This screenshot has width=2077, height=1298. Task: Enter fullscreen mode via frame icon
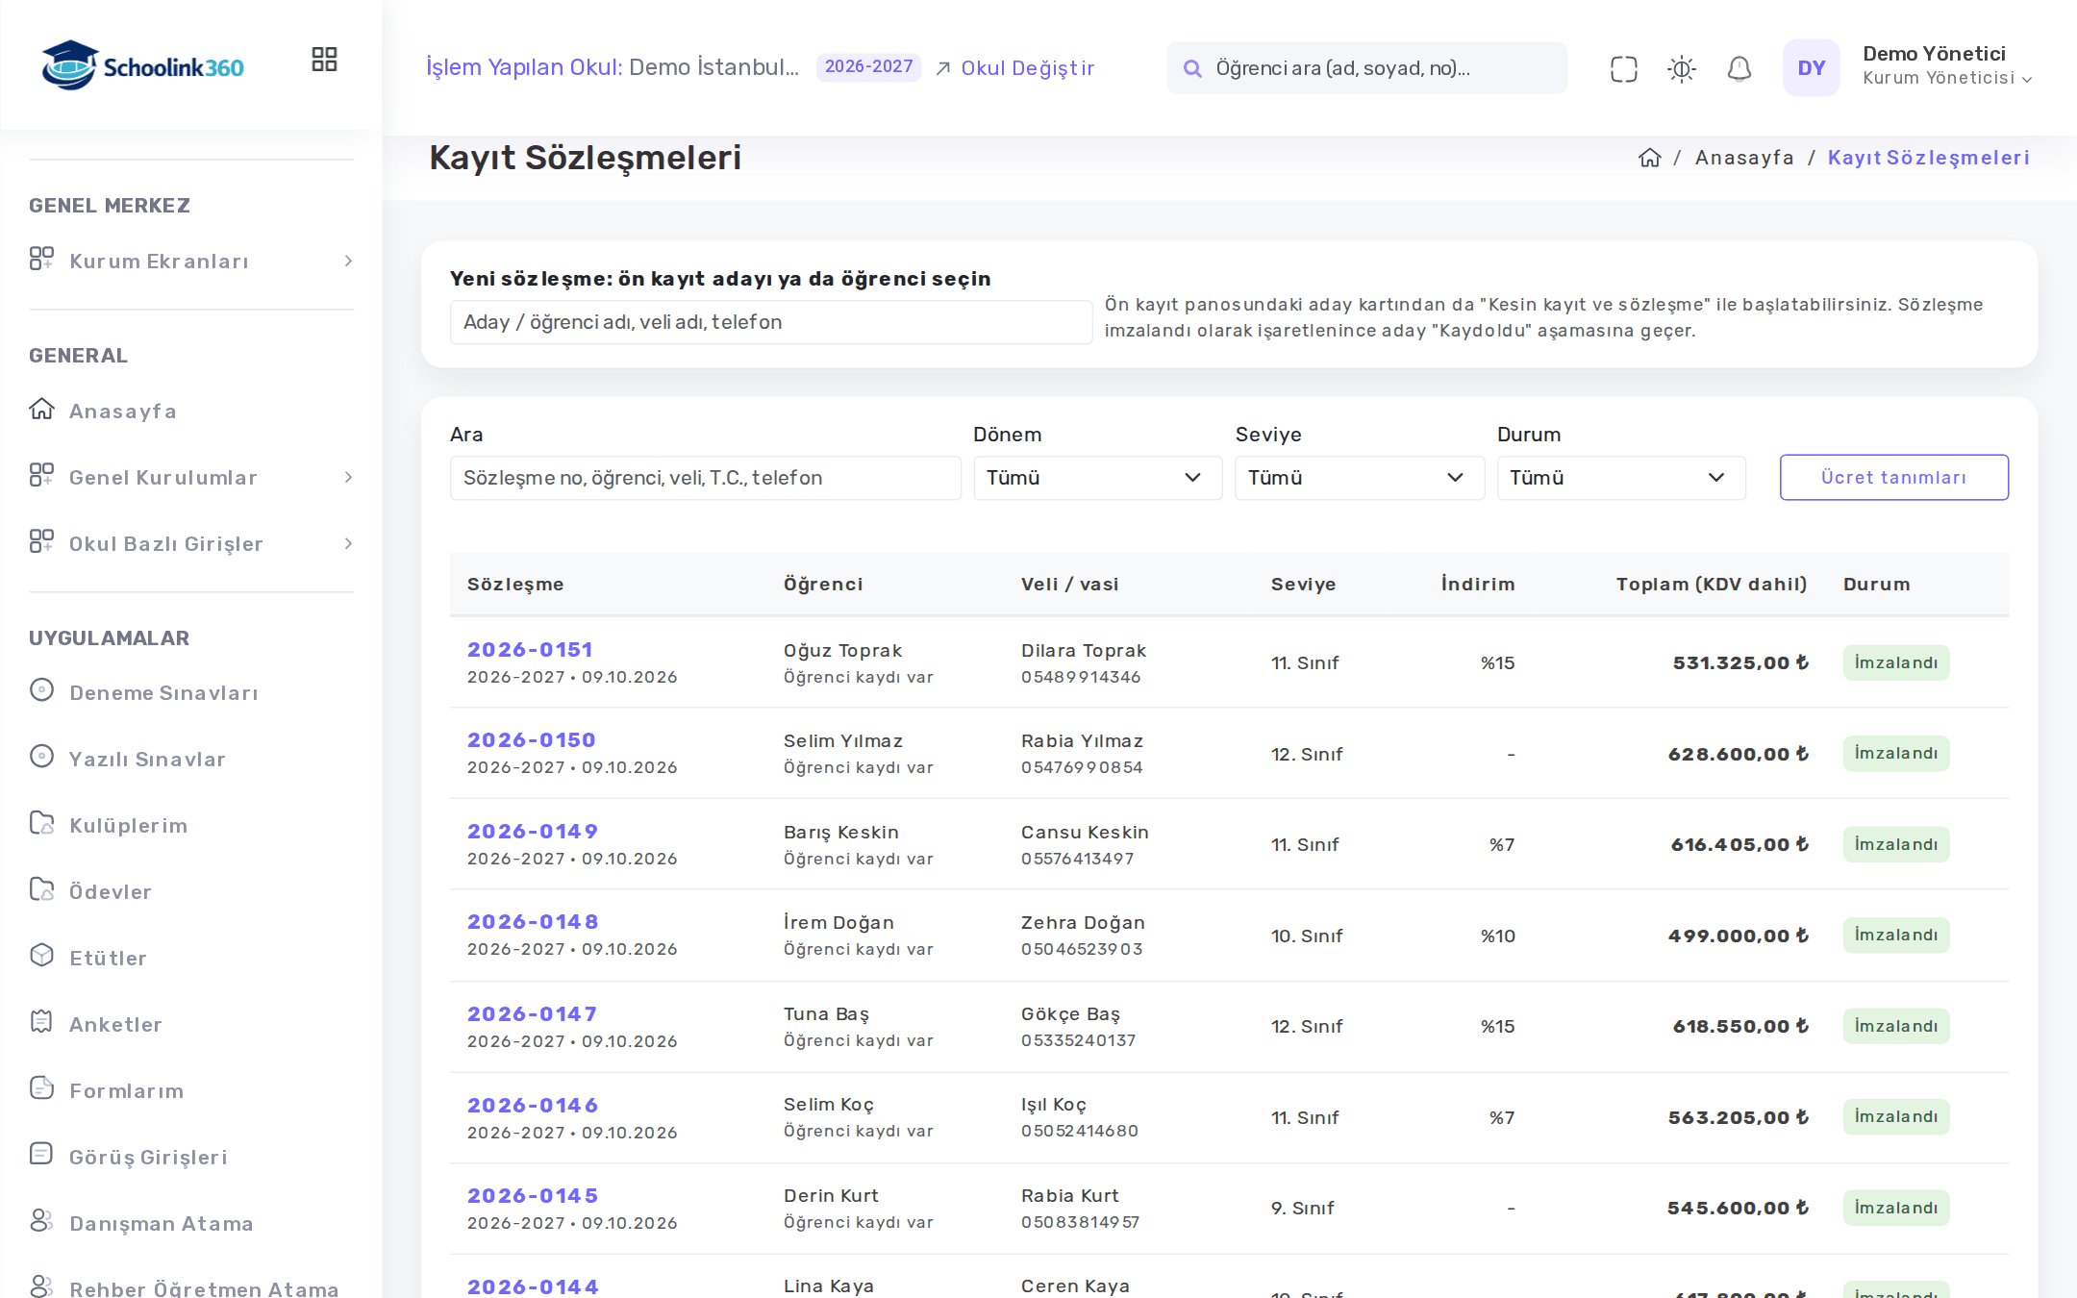point(1623,68)
